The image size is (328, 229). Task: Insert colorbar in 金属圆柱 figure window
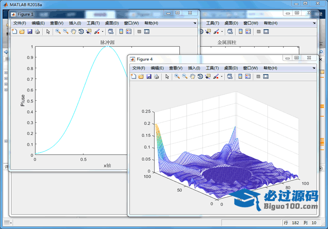click(240, 32)
